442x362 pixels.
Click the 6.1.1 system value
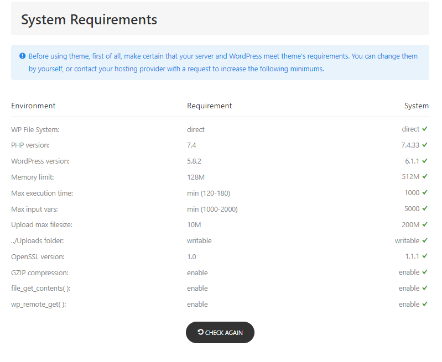point(412,161)
